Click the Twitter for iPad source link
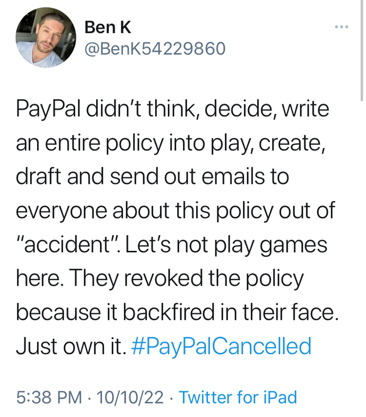 coord(238,397)
